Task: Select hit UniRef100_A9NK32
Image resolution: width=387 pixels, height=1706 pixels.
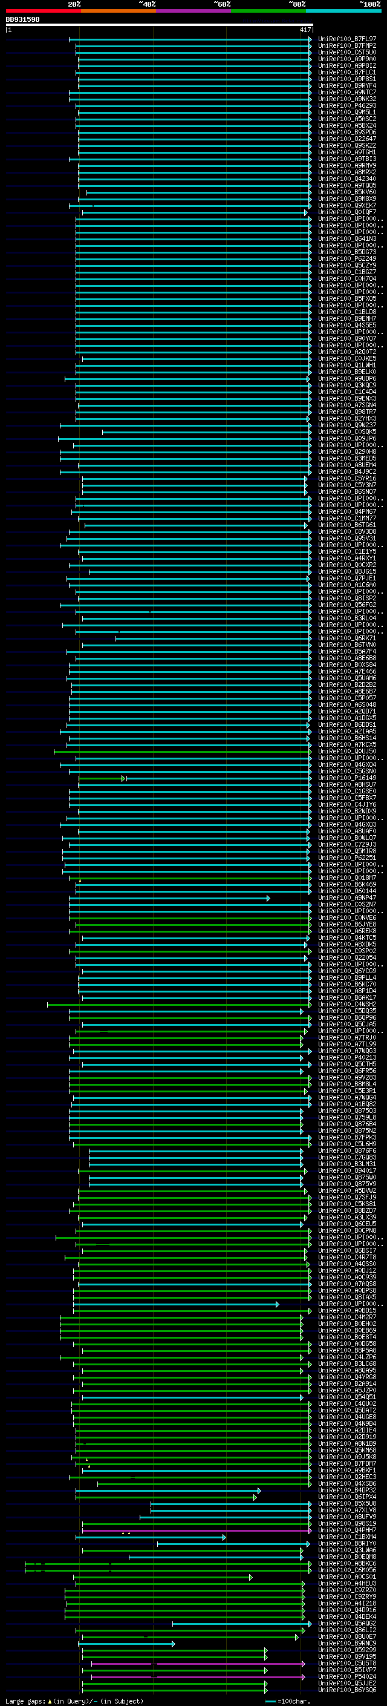Action: point(346,99)
